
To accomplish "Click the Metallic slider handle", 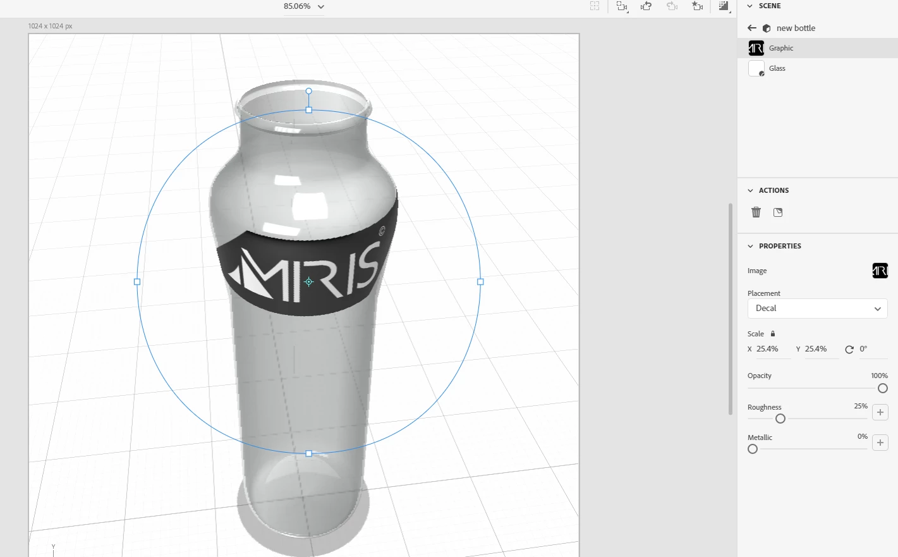I will tap(753, 449).
